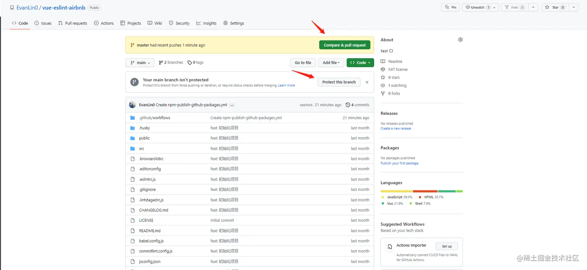Click the EvanLin0 owner link
This screenshot has width=587, height=270.
[27, 8]
